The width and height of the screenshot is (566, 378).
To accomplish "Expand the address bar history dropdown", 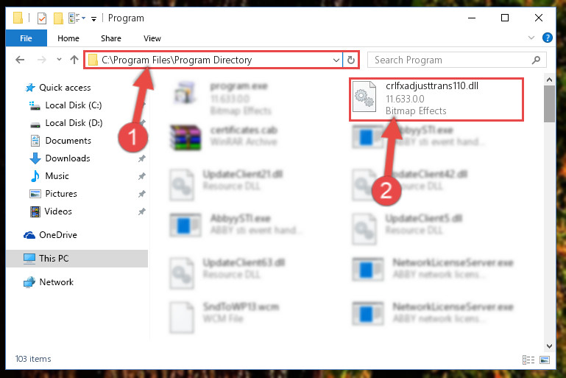I will pyautogui.click(x=336, y=60).
